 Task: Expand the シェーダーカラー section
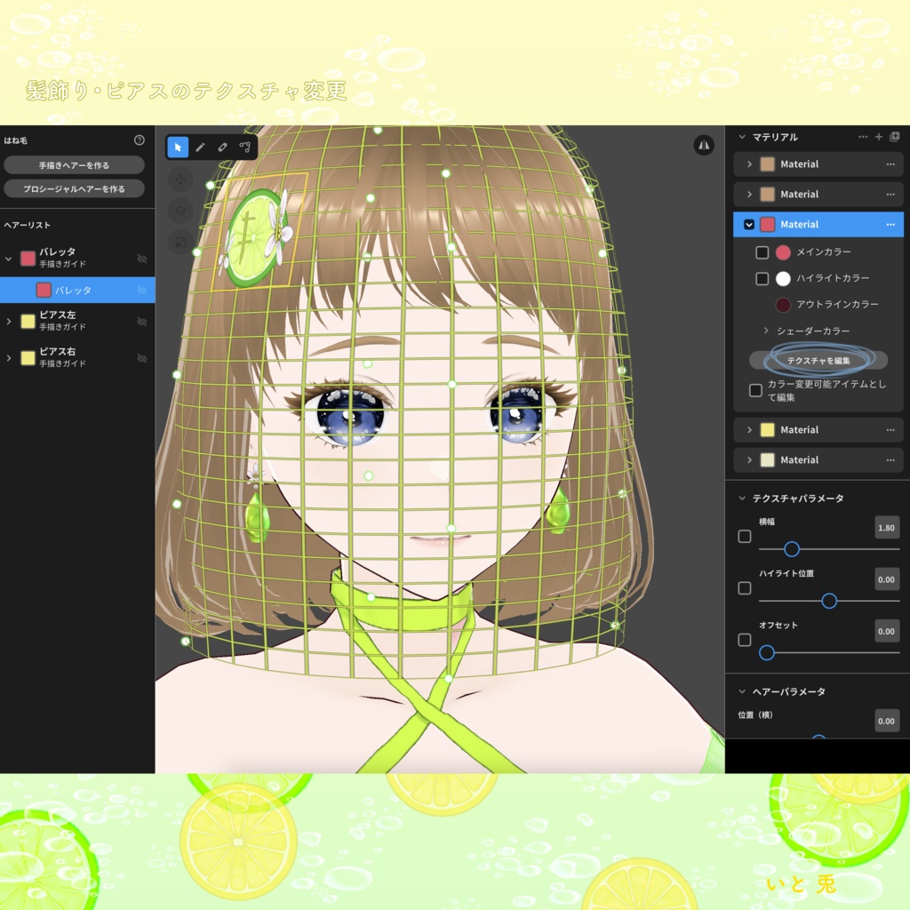tap(766, 331)
